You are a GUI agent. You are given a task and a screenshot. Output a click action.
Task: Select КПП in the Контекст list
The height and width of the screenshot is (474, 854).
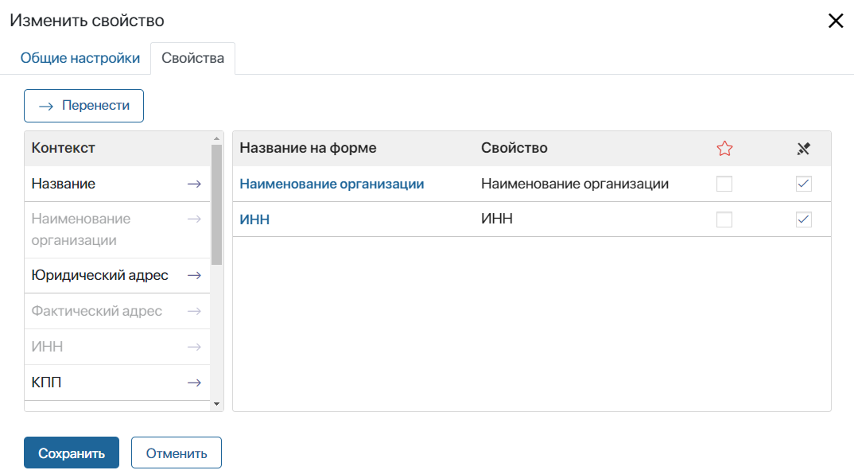pos(117,383)
